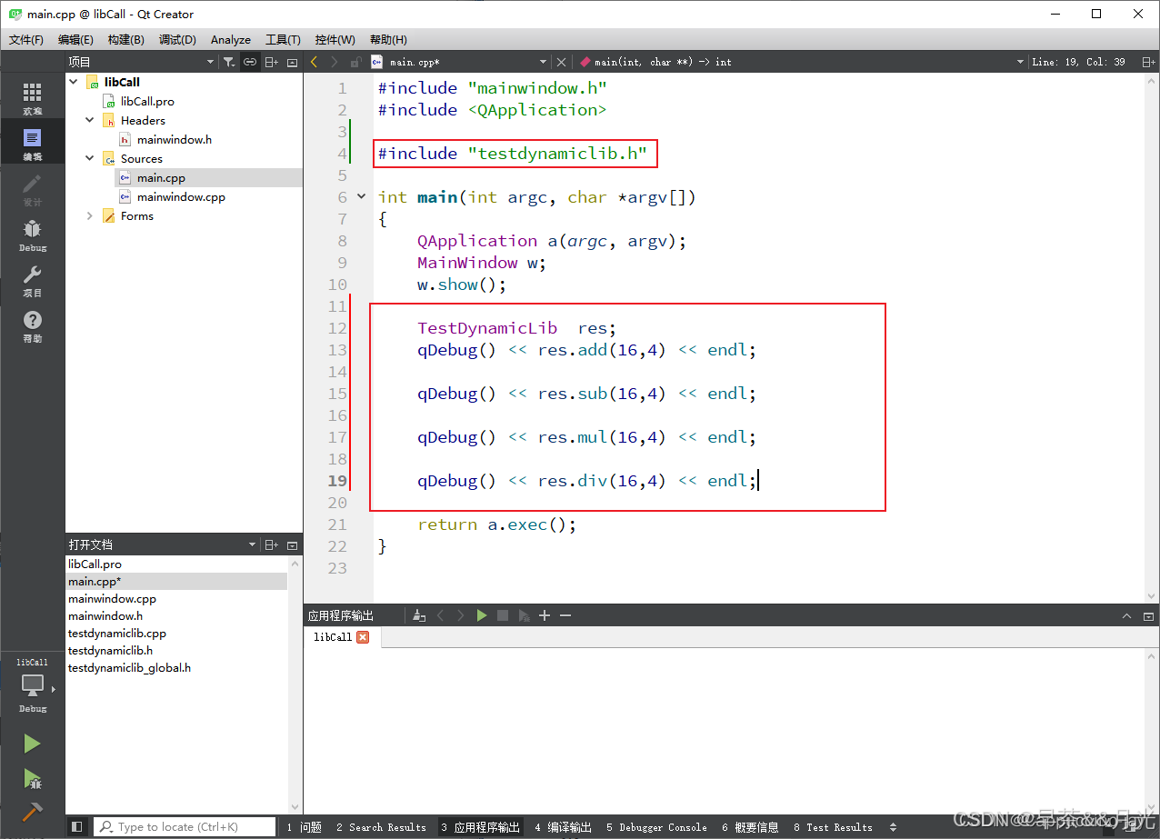This screenshot has width=1160, height=839.
Task: Zoom out application output with minus
Action: pos(565,615)
